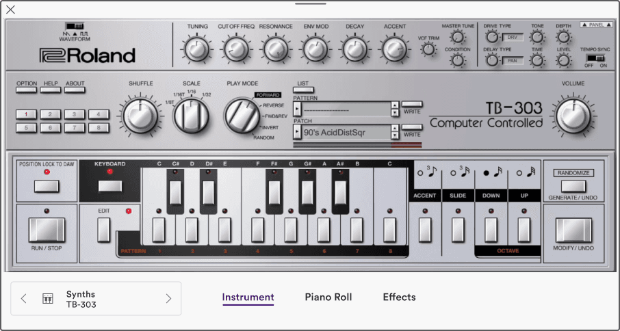Switch to the Effects tab
This screenshot has width=620, height=331.
[x=400, y=297]
